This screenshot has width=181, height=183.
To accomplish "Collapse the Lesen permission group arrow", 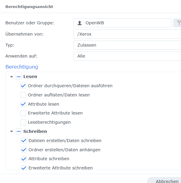I will [x=12, y=77].
